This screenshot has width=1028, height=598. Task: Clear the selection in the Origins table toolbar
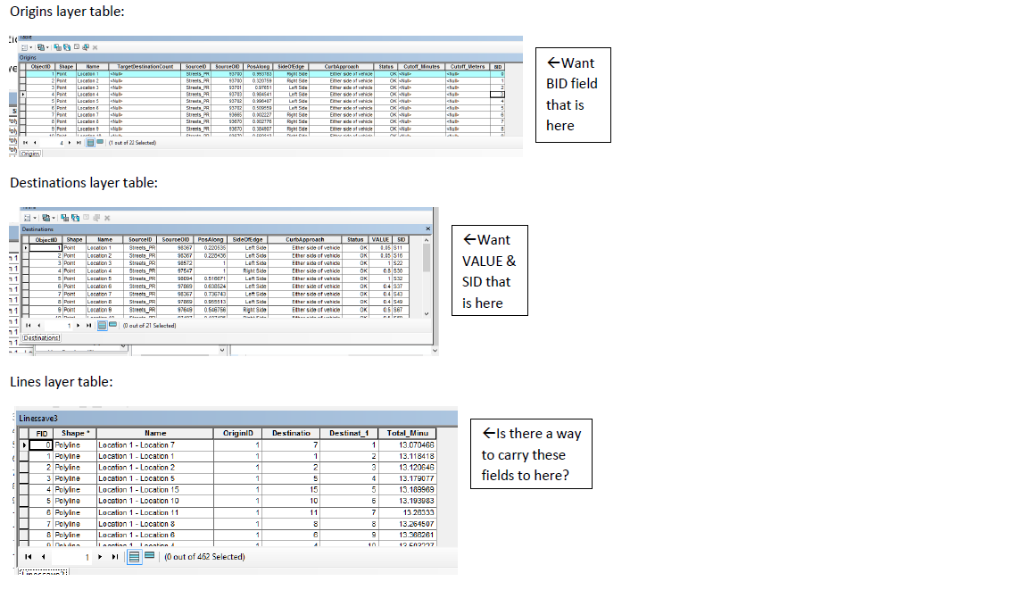(77, 47)
